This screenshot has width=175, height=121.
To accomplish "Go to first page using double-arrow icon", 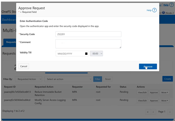I will click(148, 112).
